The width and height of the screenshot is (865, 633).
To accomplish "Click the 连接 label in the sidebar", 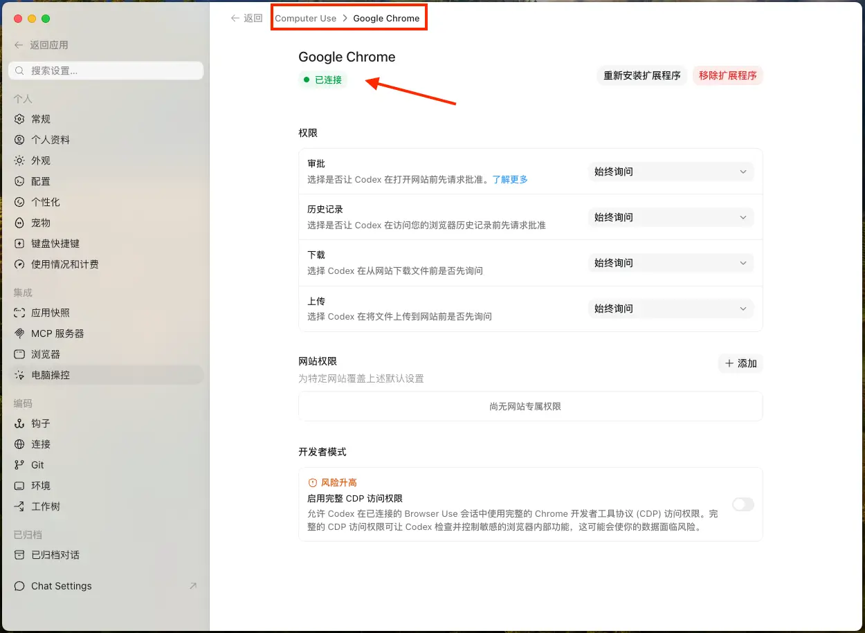I will tap(41, 444).
